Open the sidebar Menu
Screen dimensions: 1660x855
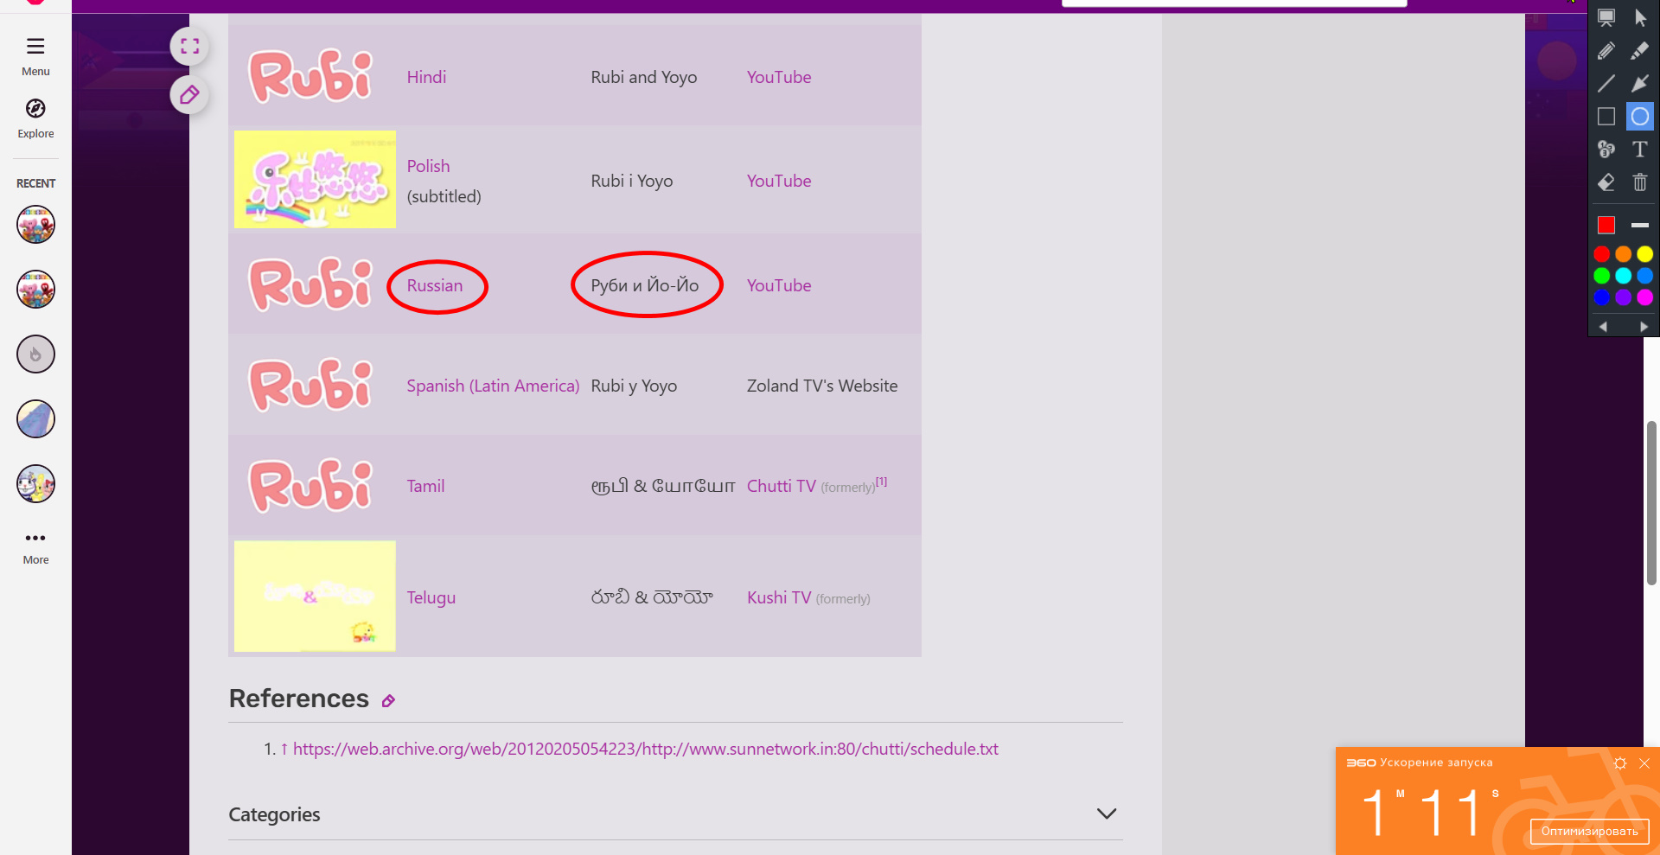(x=35, y=55)
